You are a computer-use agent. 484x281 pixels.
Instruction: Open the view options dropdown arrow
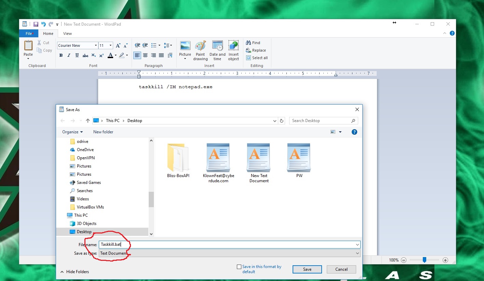pos(340,132)
